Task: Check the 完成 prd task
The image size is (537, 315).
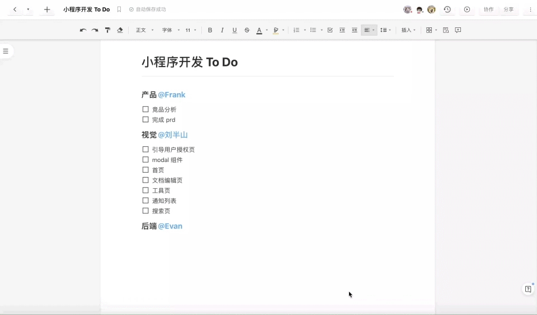Action: (145, 120)
